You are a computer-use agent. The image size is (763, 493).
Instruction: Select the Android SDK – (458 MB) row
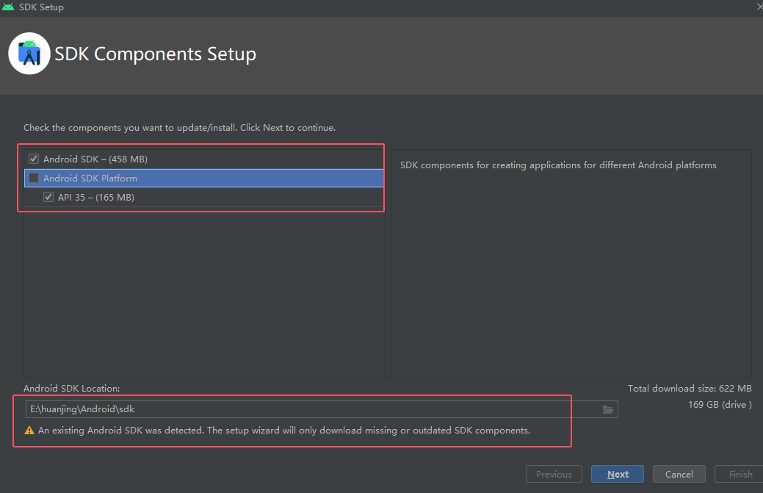204,159
